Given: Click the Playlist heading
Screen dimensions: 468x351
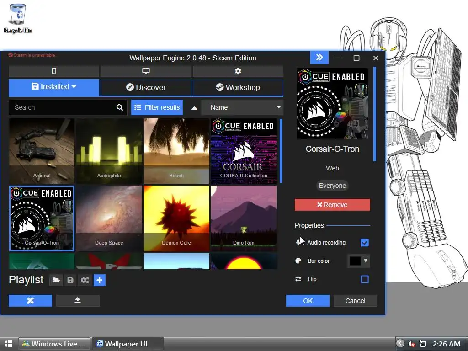Looking at the screenshot, I should pyautogui.click(x=26, y=280).
